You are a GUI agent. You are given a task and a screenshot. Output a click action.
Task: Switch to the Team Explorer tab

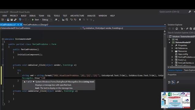(x=190, y=70)
